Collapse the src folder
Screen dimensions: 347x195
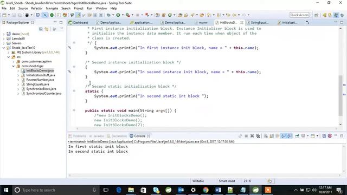click(x=9, y=57)
